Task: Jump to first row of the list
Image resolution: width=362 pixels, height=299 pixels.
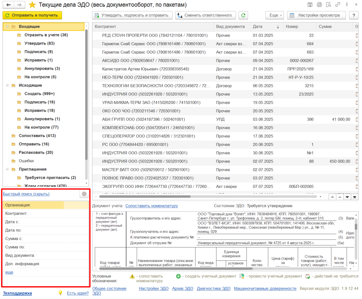Action: [x=332, y=197]
